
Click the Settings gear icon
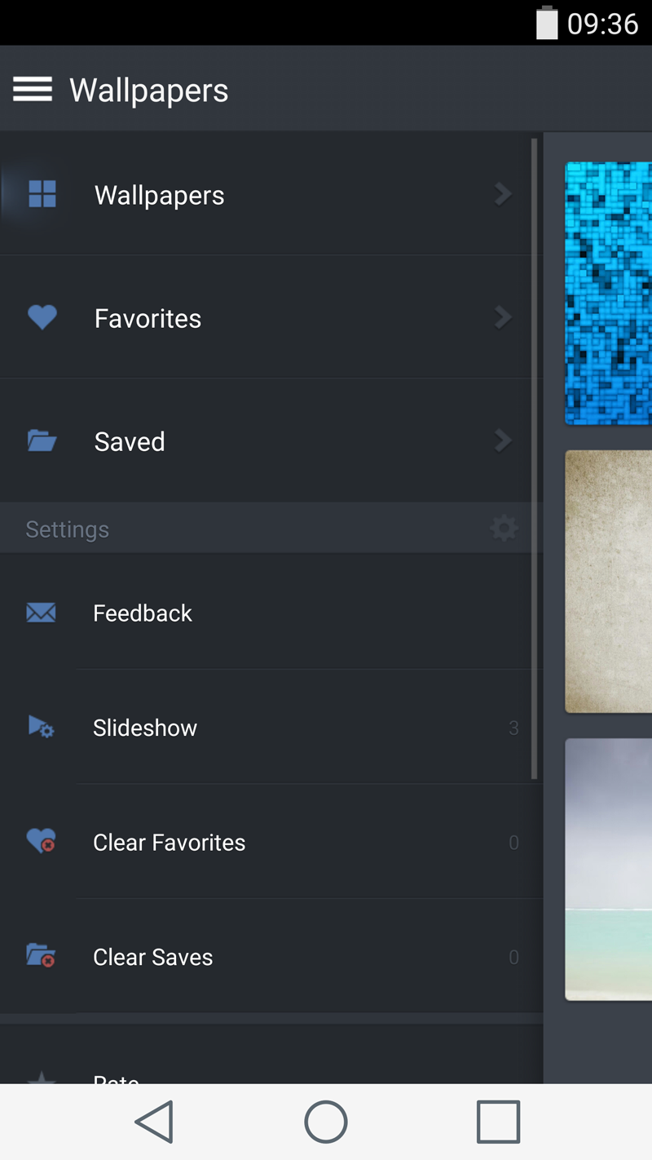click(x=503, y=529)
